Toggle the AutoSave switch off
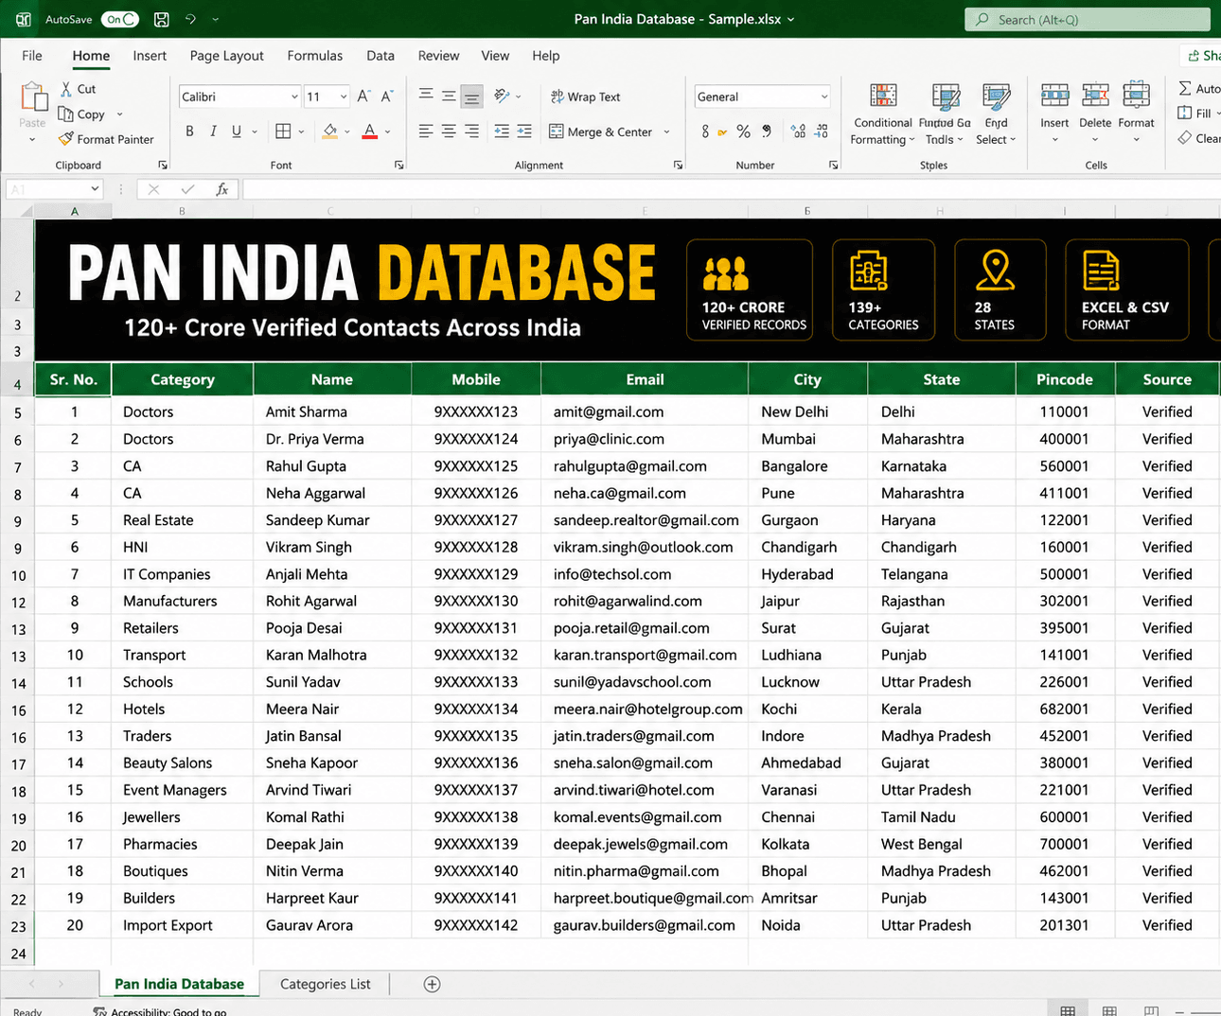The image size is (1221, 1016). (120, 19)
